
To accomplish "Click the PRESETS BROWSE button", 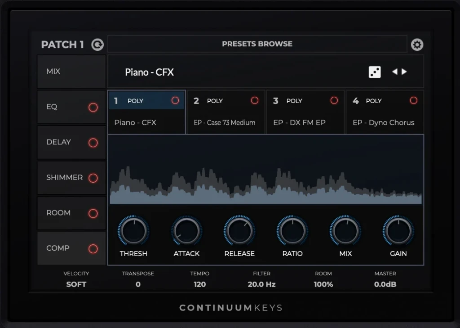I will (257, 44).
